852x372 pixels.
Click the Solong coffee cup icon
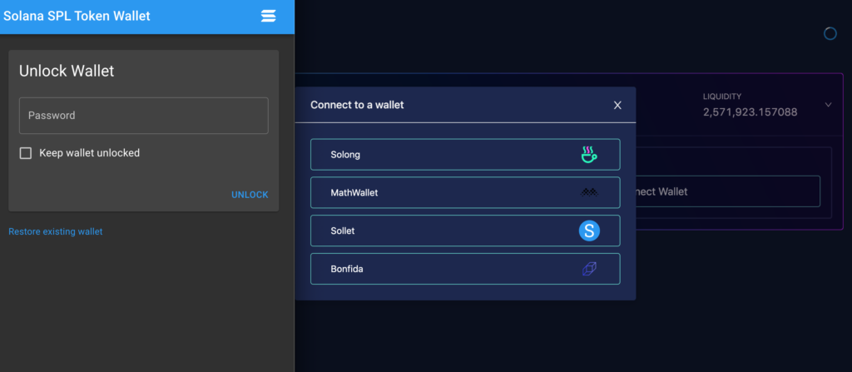point(589,155)
